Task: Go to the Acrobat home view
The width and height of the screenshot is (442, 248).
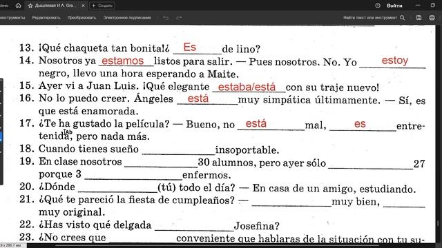Action: (x=19, y=6)
